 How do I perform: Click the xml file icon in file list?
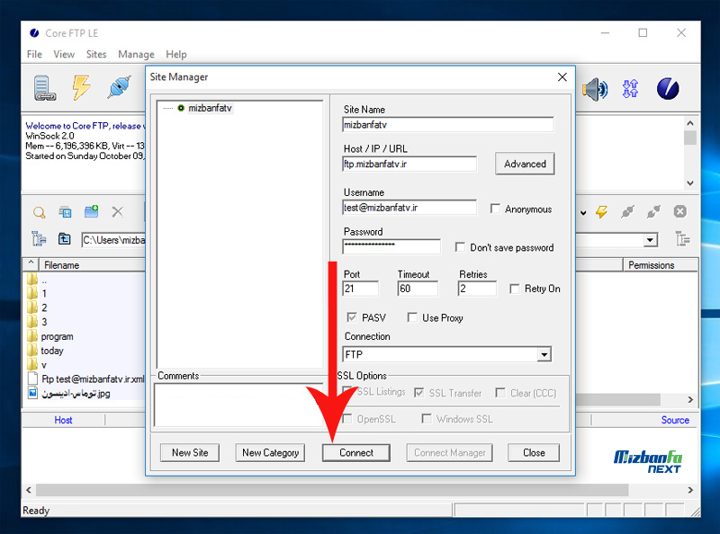[x=32, y=378]
